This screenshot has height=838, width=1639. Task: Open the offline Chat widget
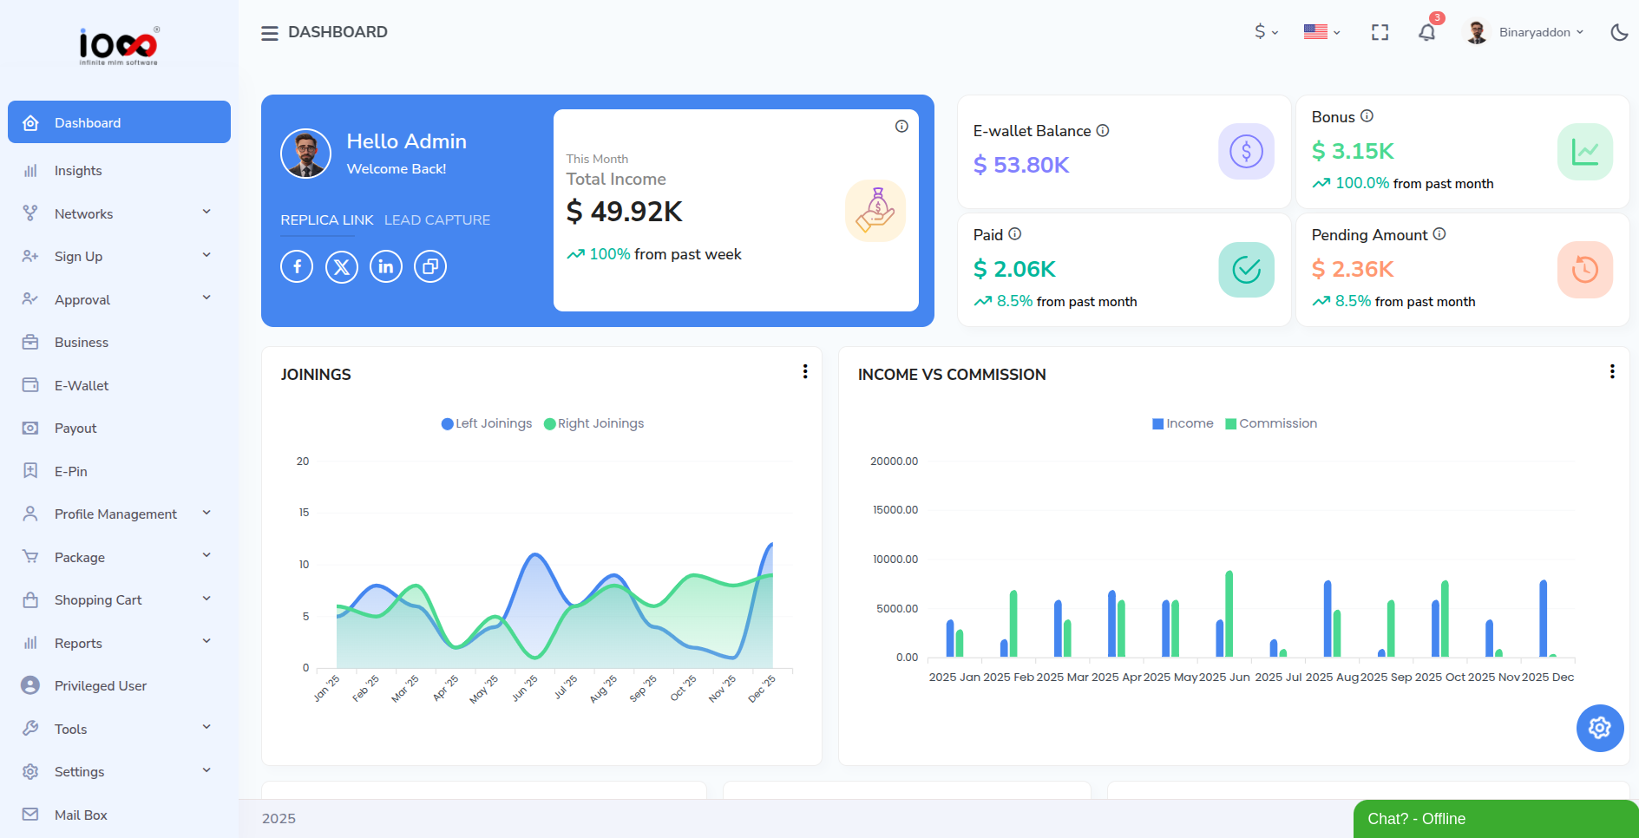point(1494,818)
